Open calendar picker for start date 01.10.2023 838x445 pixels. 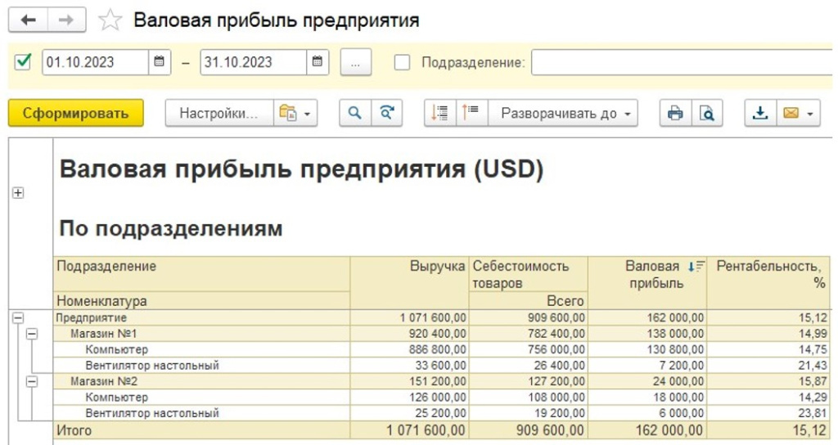click(160, 62)
